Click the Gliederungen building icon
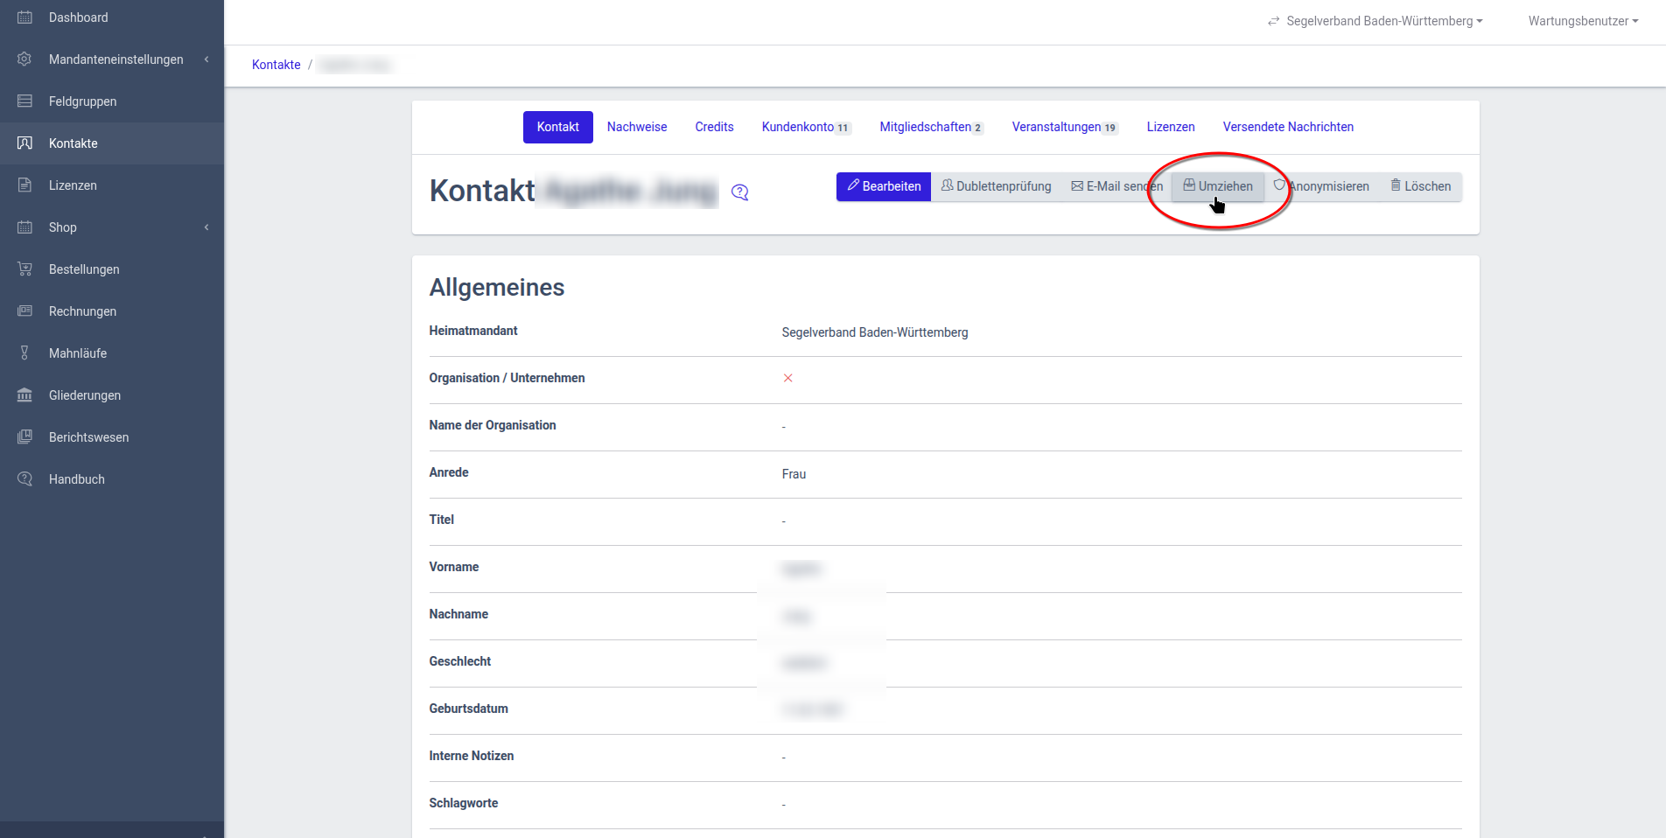 (24, 395)
